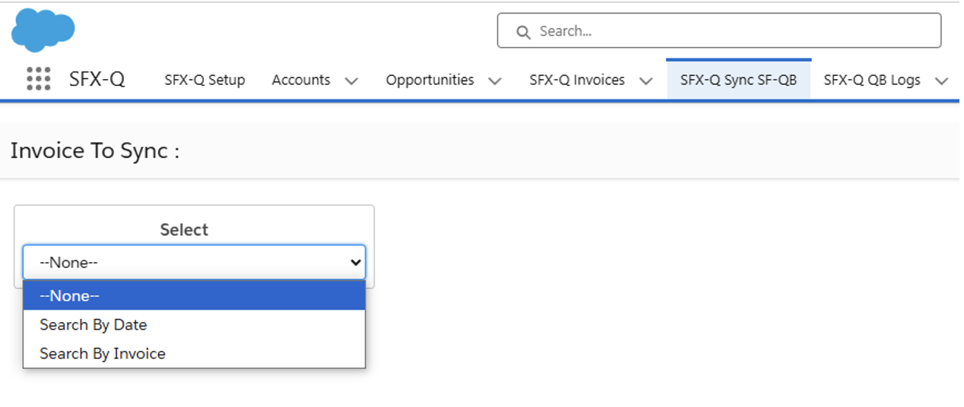
Task: Collapse the Select combo box showing --None--
Action: click(194, 262)
